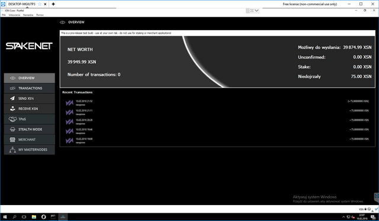Expand the TeamViewer toolbar chevron
Viewport: 379px width, 221px height.
[256, 11]
